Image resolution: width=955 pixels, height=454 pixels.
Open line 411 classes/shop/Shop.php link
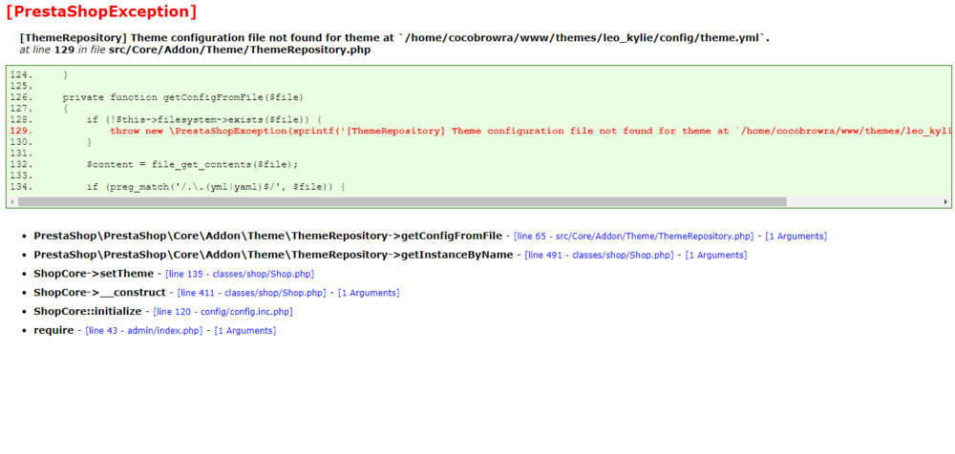(x=251, y=293)
